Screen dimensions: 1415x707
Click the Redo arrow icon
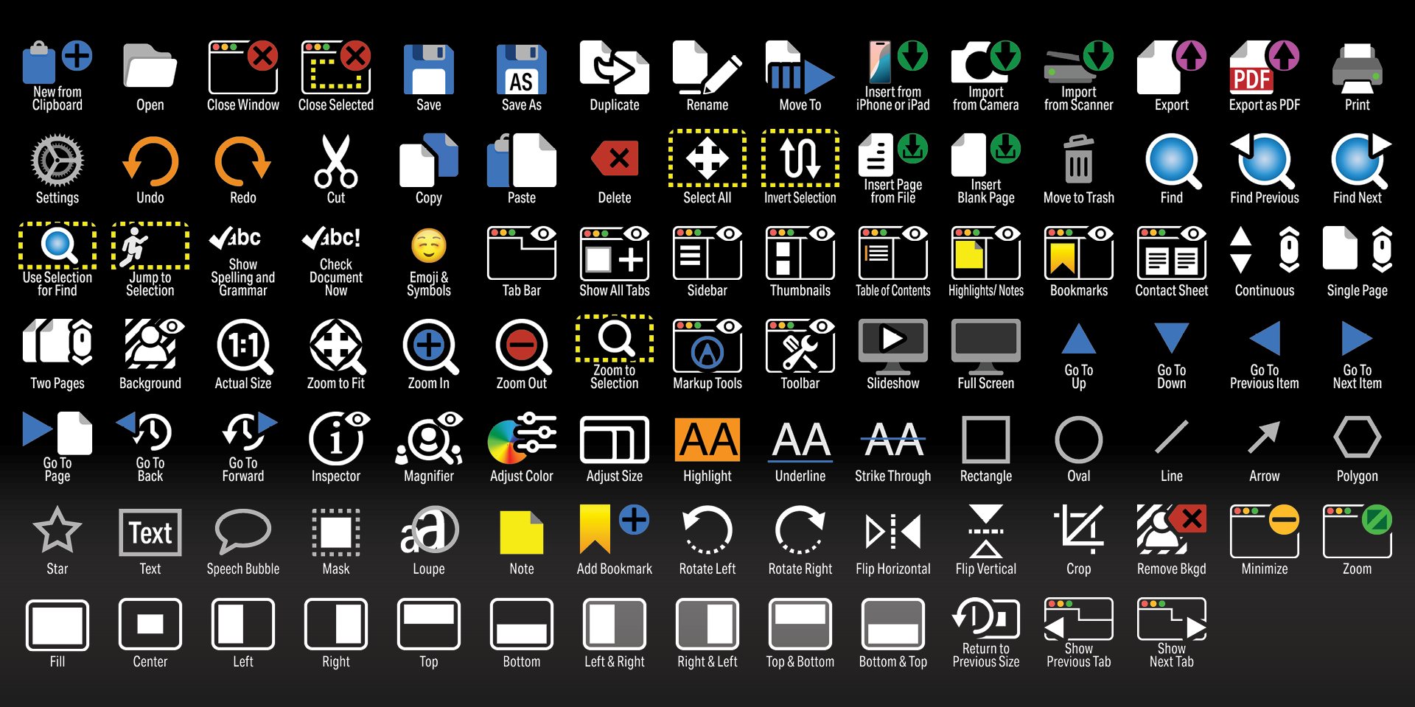pos(243,160)
